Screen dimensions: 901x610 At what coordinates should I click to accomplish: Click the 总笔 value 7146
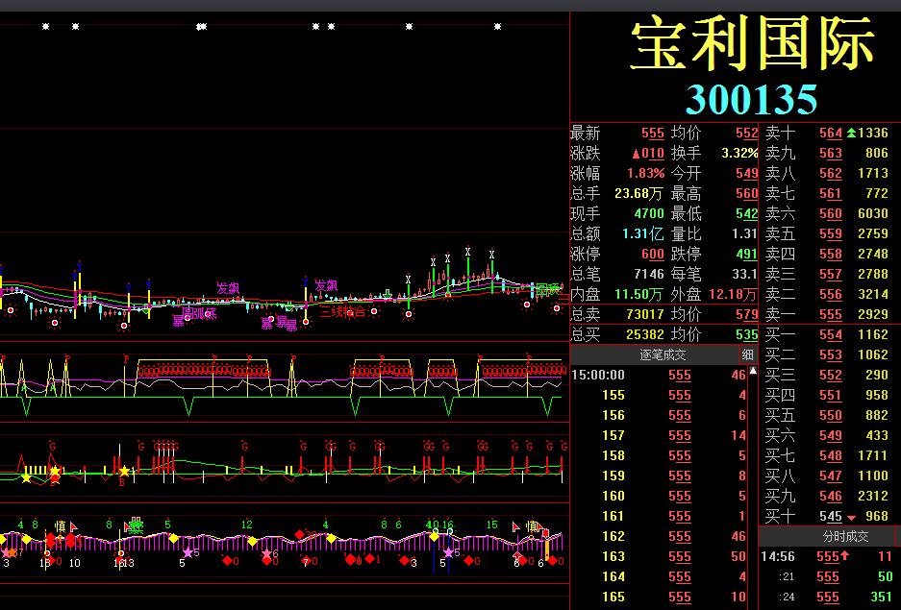click(x=649, y=274)
